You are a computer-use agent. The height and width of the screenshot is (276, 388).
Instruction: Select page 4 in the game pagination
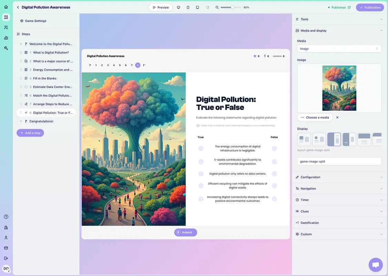(x=114, y=65)
